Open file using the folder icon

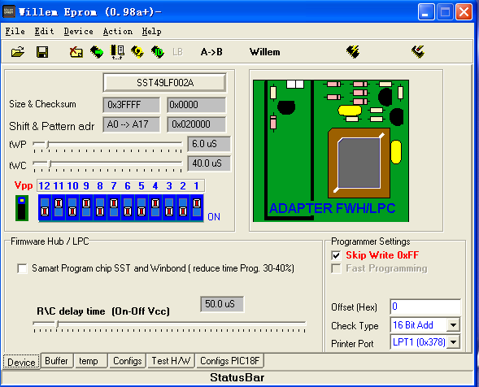(x=18, y=52)
